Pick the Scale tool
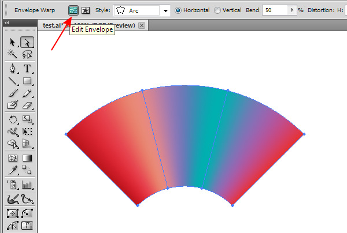Screen dimensions: 347x233 click(27, 120)
